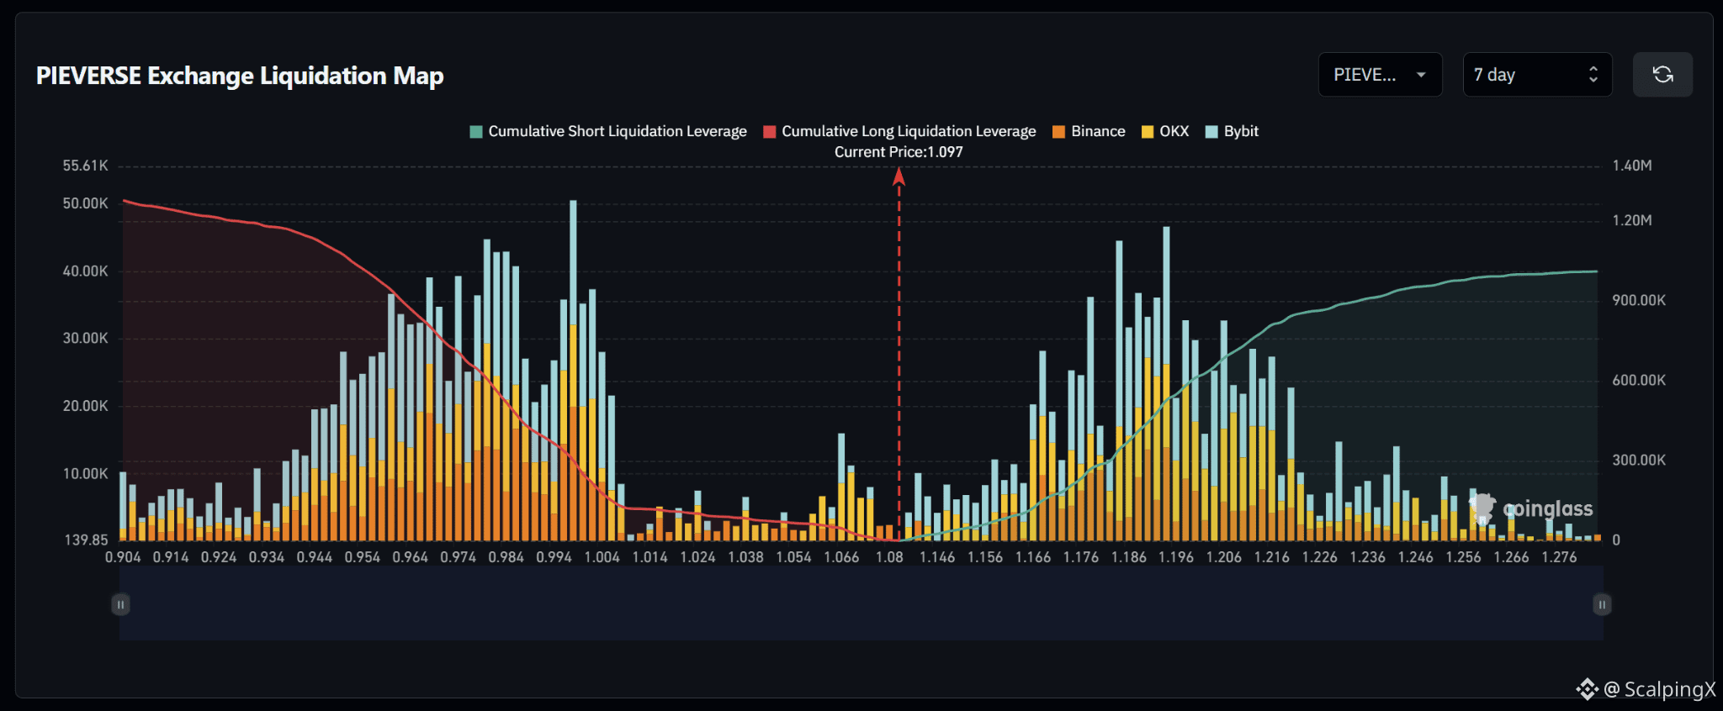Click the refresh chart icon button

tap(1662, 75)
